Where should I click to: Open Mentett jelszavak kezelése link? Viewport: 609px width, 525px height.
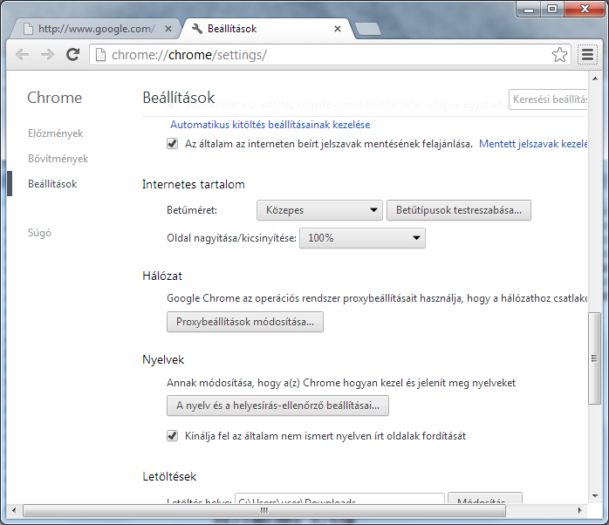tap(533, 144)
